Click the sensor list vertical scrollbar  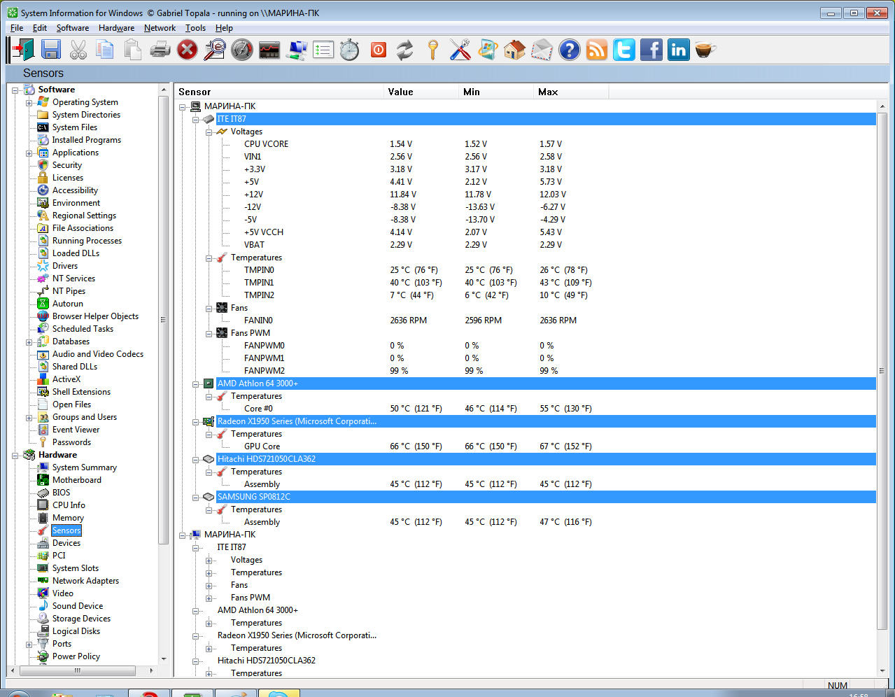[882, 371]
